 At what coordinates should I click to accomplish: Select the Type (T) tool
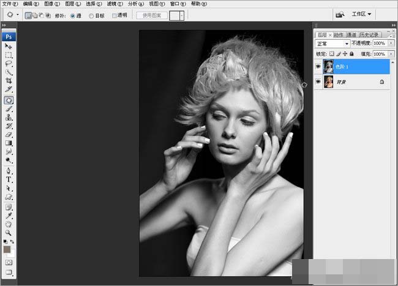coord(9,180)
